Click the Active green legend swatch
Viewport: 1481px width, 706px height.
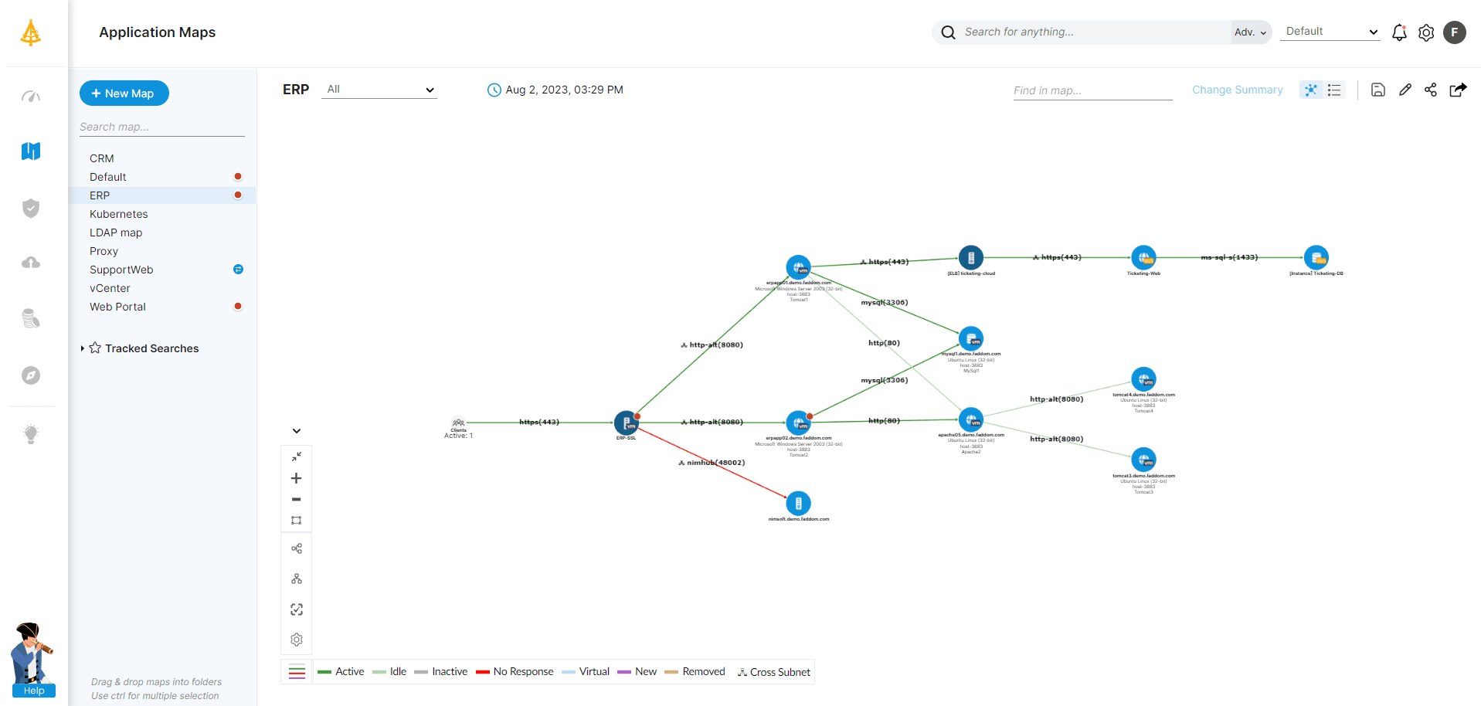(324, 672)
